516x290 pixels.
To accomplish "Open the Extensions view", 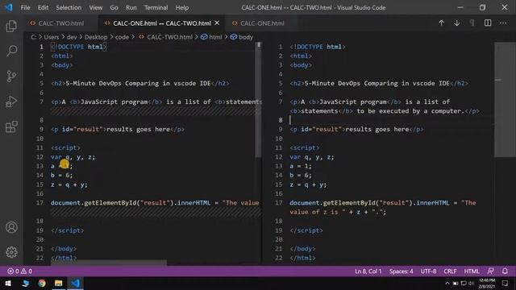I will click(11, 126).
